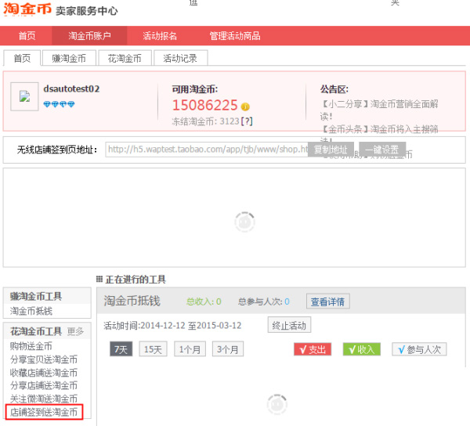Open the [?] help for 冻结淘金币
This screenshot has width=470, height=426.
coord(247,121)
